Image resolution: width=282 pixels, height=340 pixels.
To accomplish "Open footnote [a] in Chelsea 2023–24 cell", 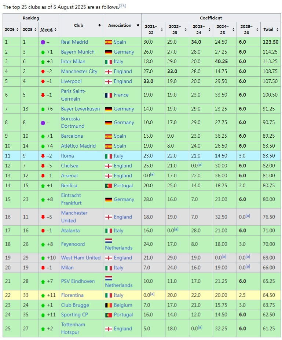I will (200, 164).
